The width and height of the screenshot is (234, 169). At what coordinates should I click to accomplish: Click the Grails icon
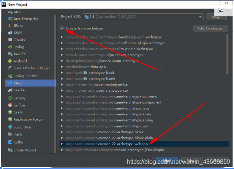10,112
